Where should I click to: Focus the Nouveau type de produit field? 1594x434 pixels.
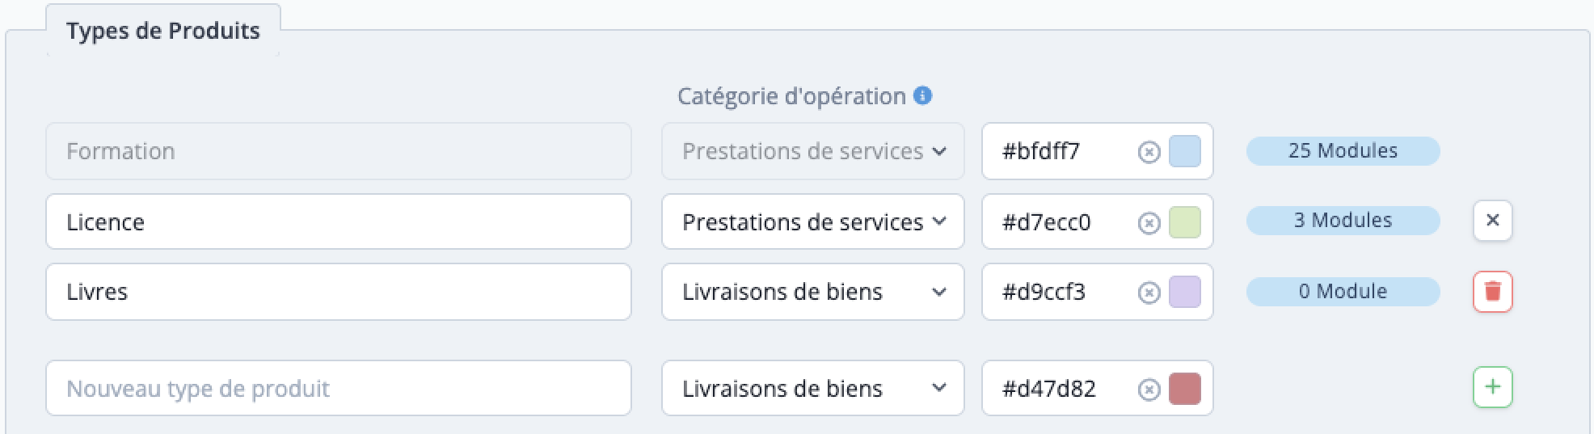point(339,388)
